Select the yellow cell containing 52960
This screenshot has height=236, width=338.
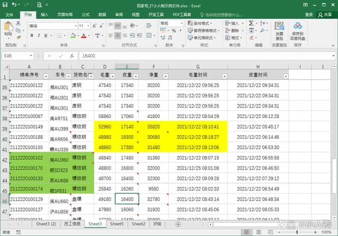[x=105, y=127]
